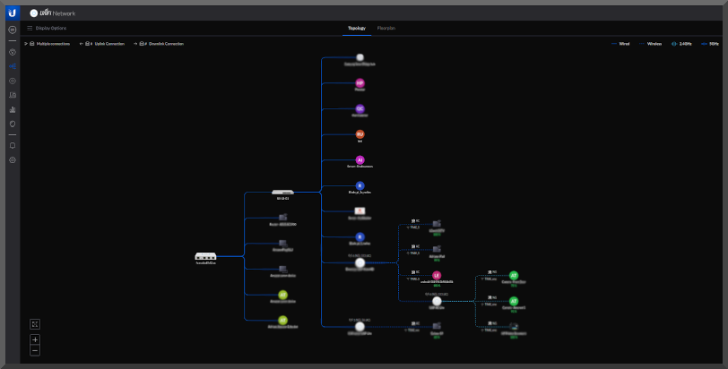Open the Settings gear in the sidebar
Screen dimensions: 728x369
coord(13,159)
